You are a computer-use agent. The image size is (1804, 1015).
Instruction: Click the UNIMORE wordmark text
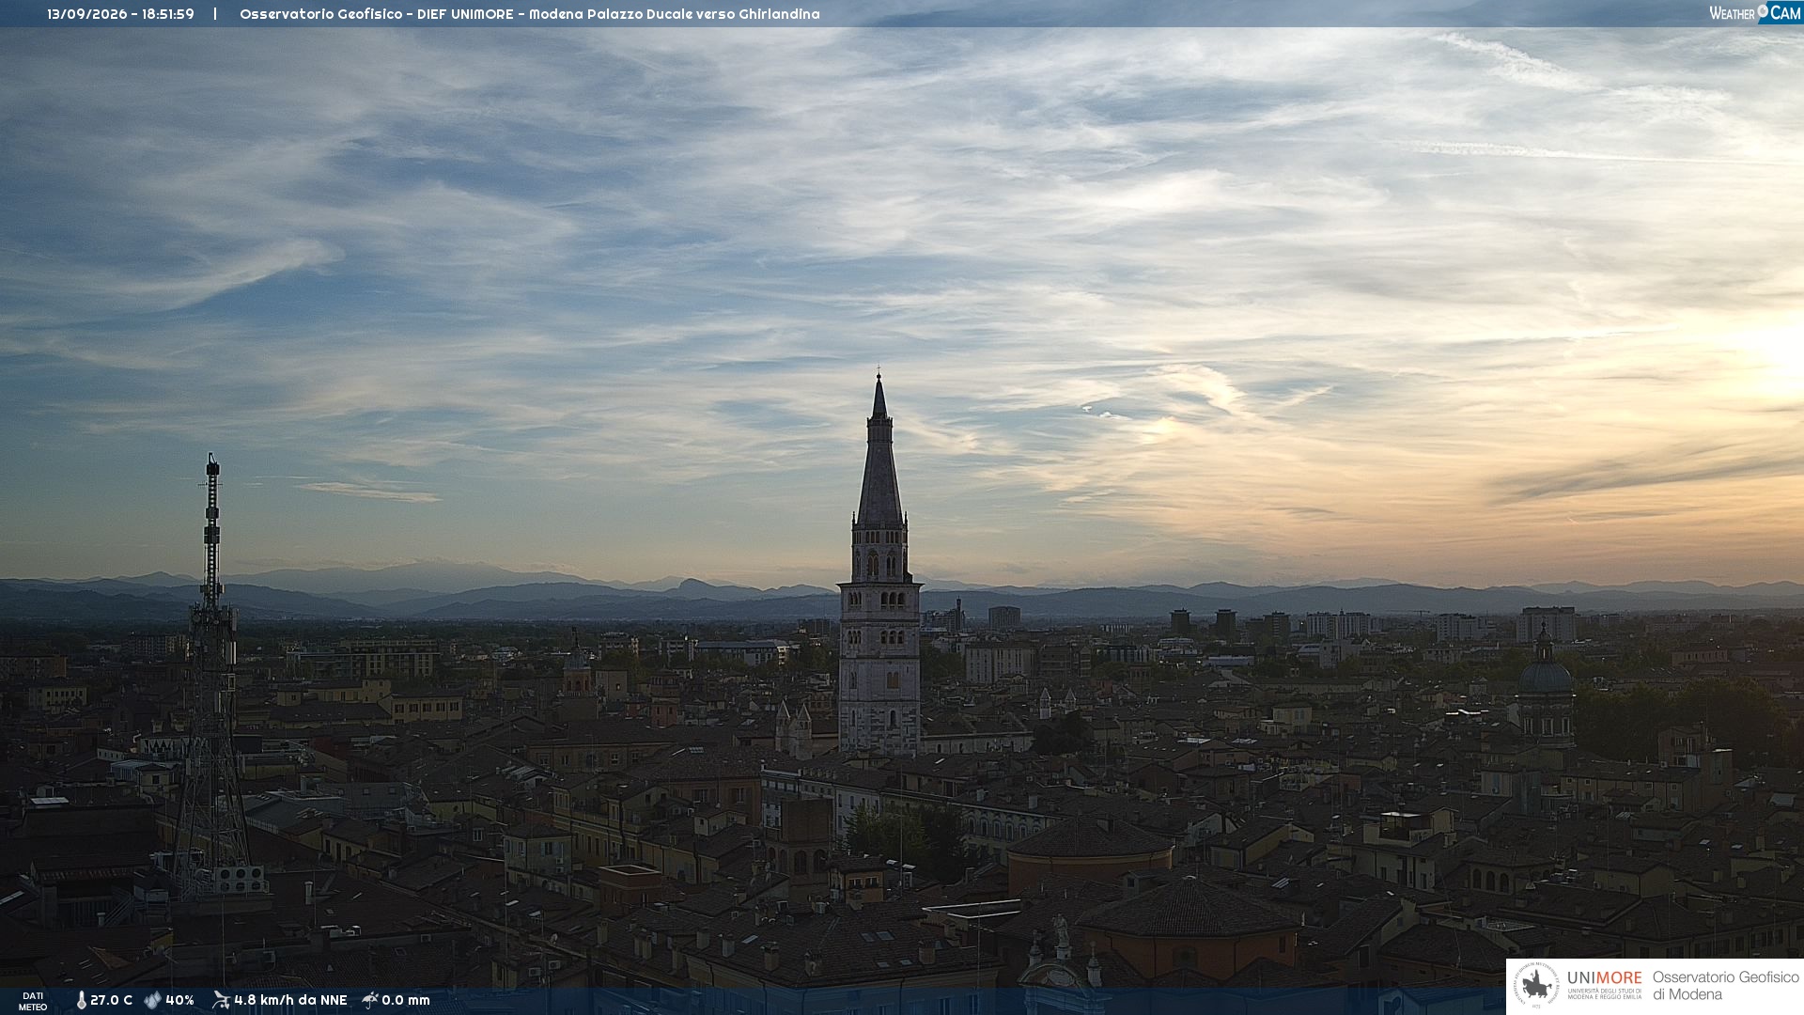tap(1604, 977)
